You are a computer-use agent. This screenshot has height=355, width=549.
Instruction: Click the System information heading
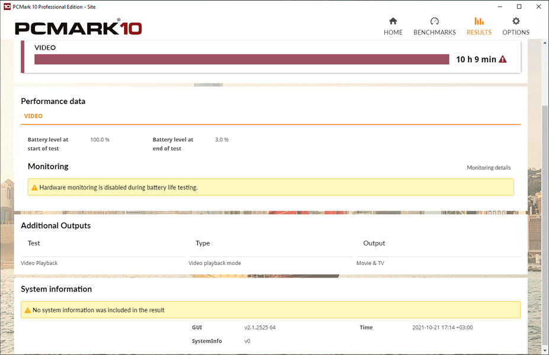[56, 289]
